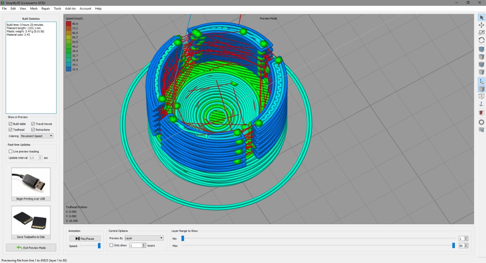The width and height of the screenshot is (486, 263).
Task: Click the 'Plastic weight: 3.47 g' text
Action: click(25, 31)
